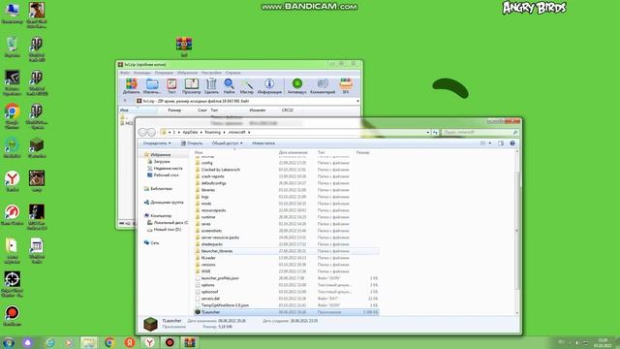Image resolution: width=620 pixels, height=349 pixels.
Task: Expand the WinRAR archive path dropdown
Action: (357, 101)
